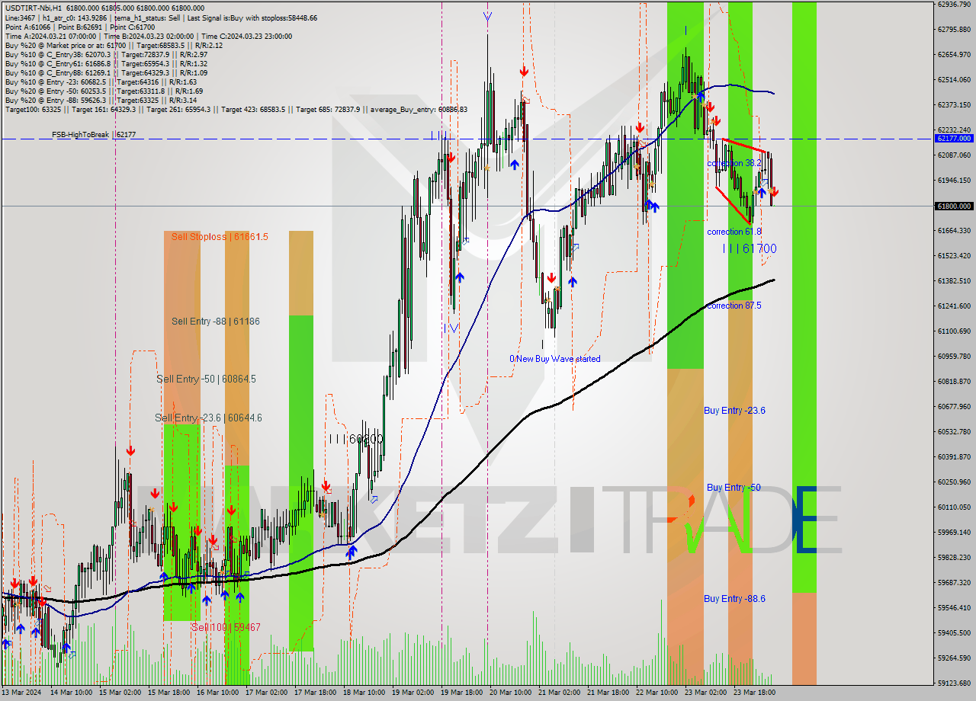Image resolution: width=976 pixels, height=701 pixels.
Task: Click the 62936.970 price axis value
Action: coord(953,4)
